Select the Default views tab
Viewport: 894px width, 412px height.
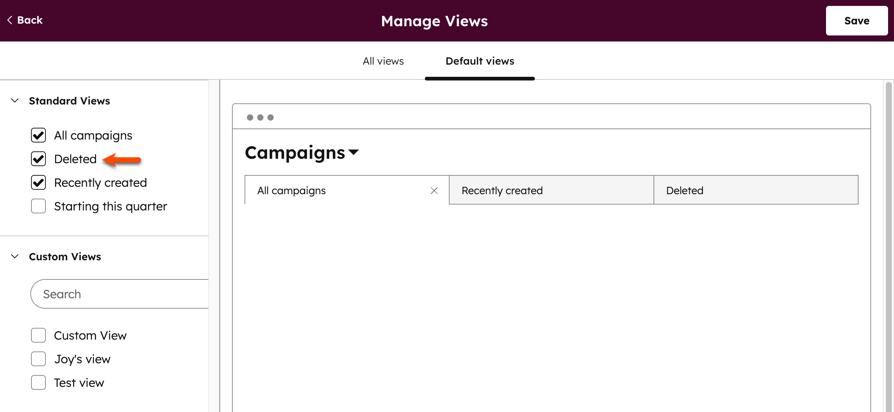[479, 61]
